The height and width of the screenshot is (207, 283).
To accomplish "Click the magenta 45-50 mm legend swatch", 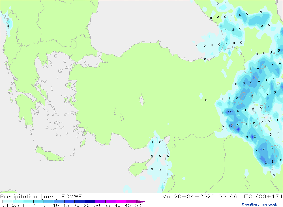I will (131, 201).
